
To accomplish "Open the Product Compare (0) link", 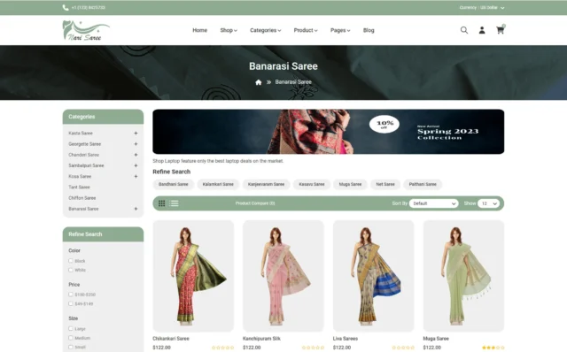I will point(255,203).
